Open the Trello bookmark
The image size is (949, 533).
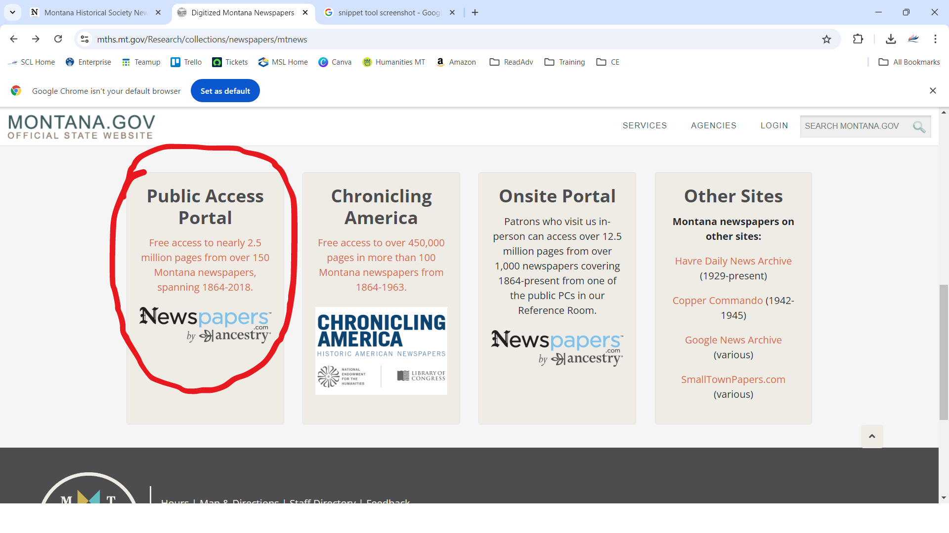[186, 62]
